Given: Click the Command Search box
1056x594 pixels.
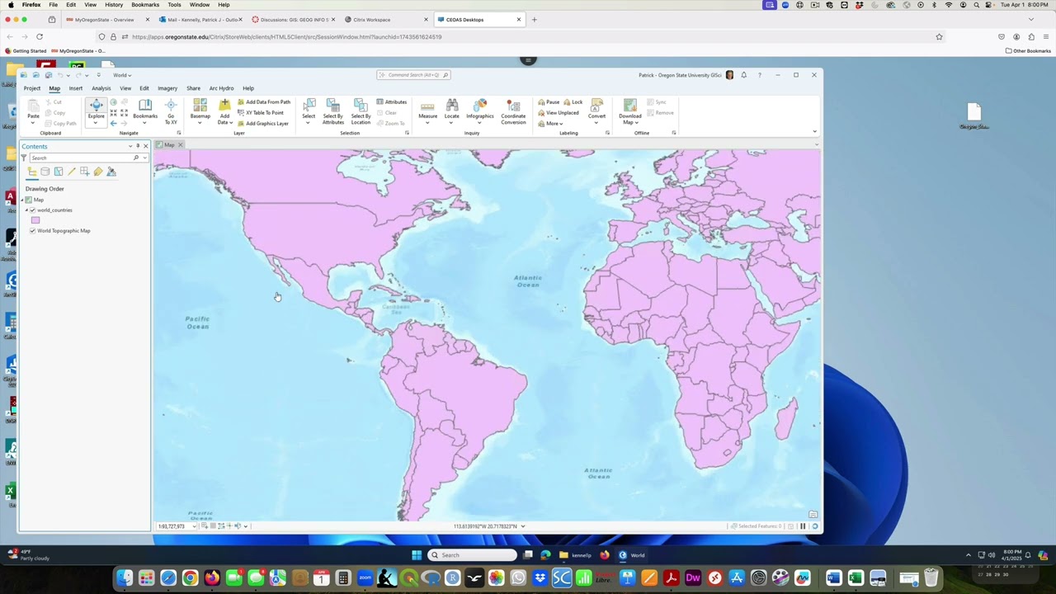Looking at the screenshot, I should [x=413, y=75].
